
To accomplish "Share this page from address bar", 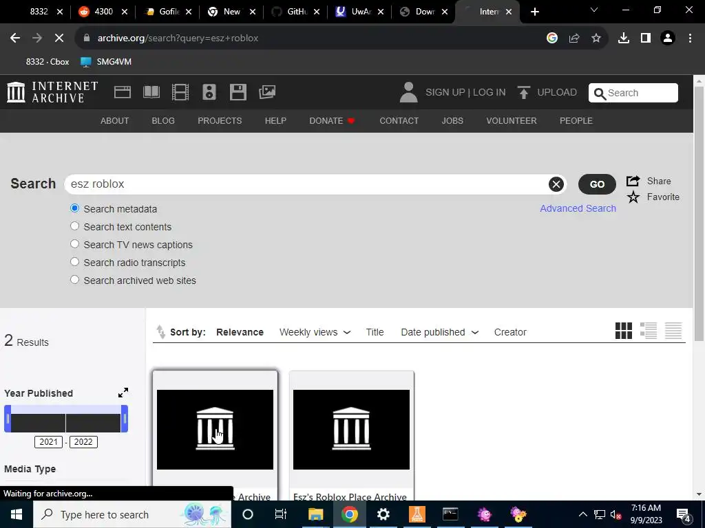I will point(574,38).
